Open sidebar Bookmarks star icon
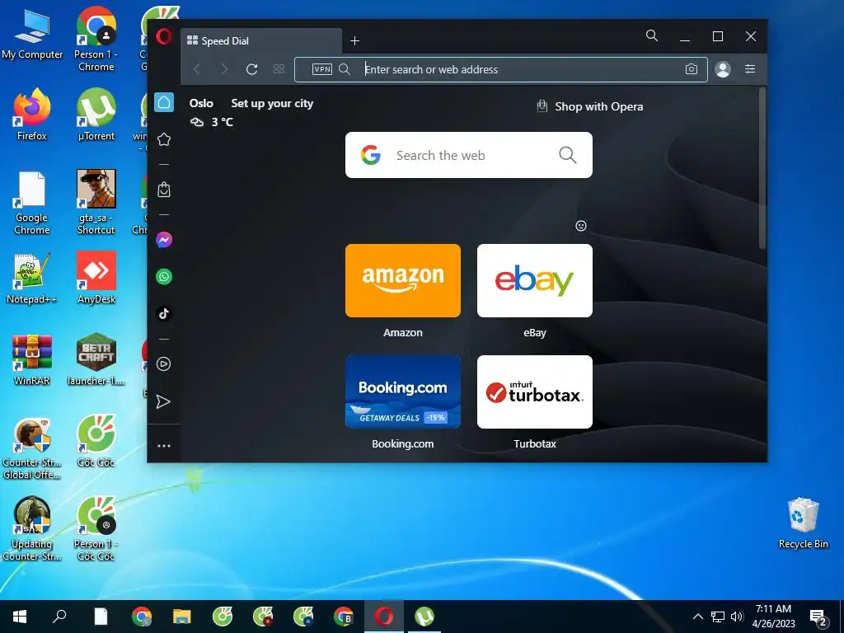The height and width of the screenshot is (633, 844). 164,139
